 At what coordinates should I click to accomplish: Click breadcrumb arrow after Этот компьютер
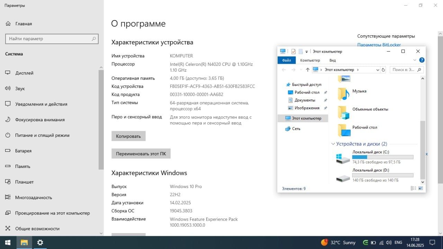(x=358, y=70)
